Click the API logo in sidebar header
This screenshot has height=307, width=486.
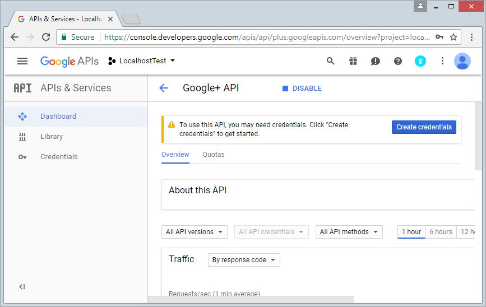(22, 89)
